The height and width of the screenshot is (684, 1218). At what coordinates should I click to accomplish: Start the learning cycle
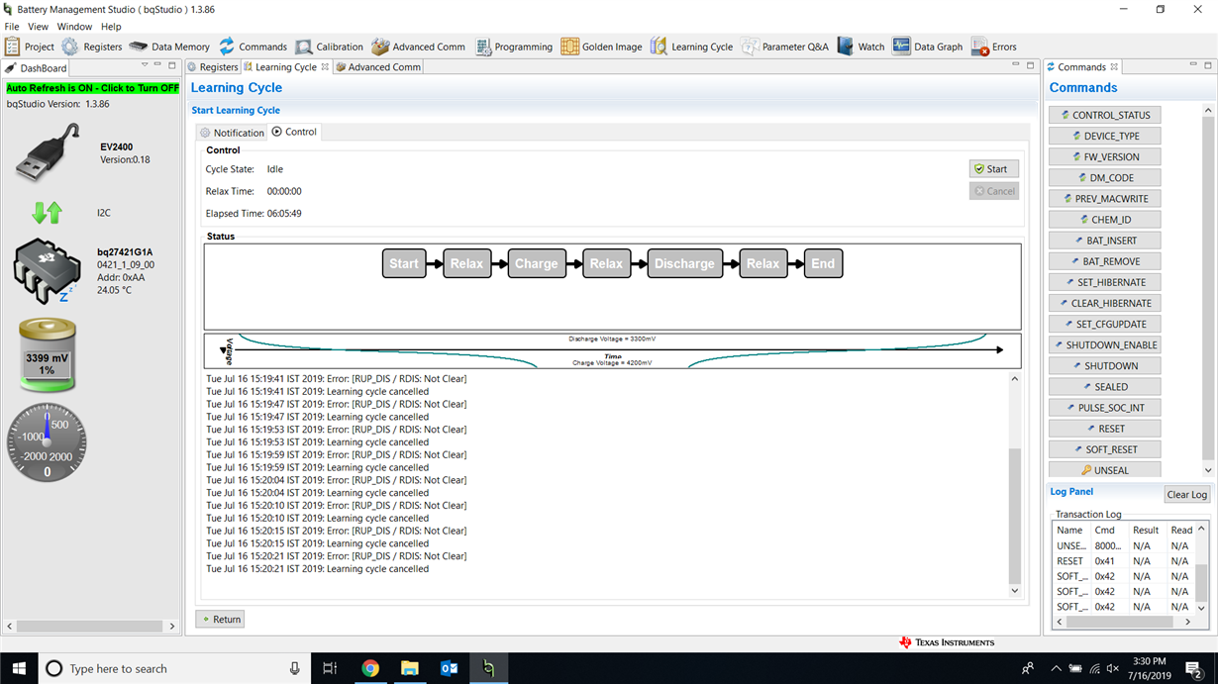coord(993,169)
